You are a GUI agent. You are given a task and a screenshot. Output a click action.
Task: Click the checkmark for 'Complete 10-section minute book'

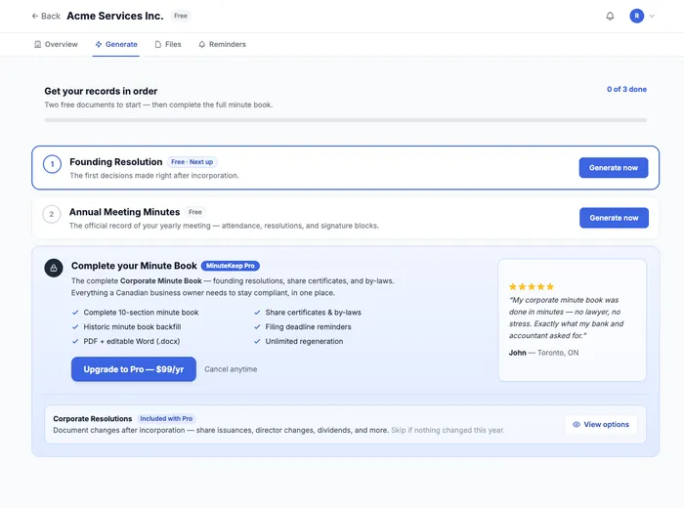point(75,313)
